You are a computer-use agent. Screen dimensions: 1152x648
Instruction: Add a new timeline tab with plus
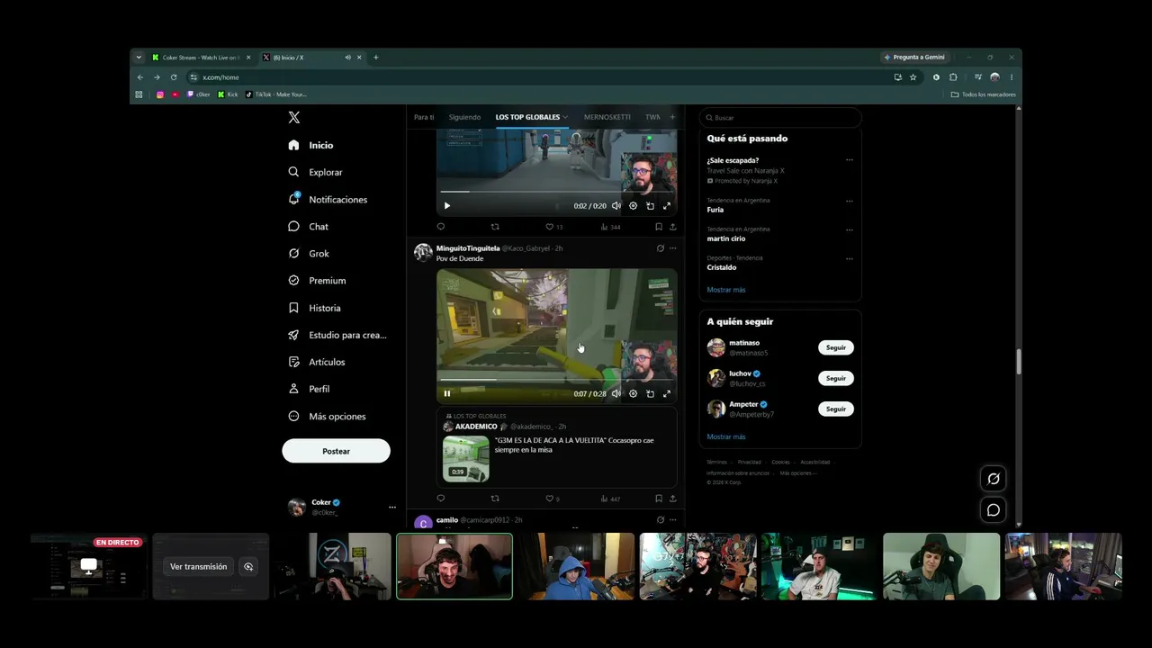672,117
